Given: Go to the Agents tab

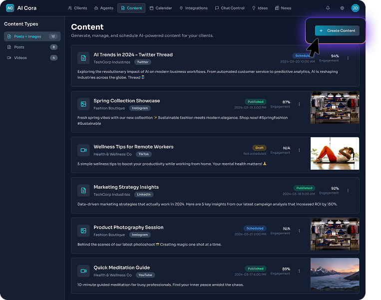Looking at the screenshot, I should (104, 8).
